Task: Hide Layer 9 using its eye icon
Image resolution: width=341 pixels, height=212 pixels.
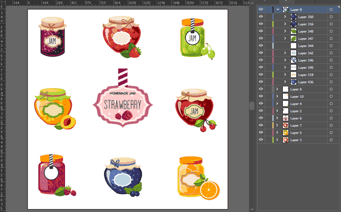Action: pos(261,9)
